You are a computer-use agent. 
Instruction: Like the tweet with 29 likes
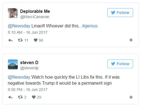(x=34, y=97)
